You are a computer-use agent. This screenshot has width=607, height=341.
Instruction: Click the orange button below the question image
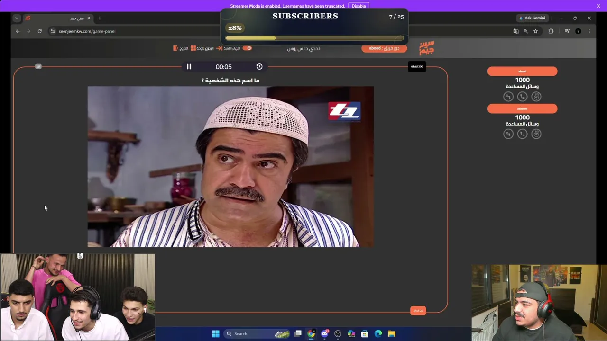418,311
